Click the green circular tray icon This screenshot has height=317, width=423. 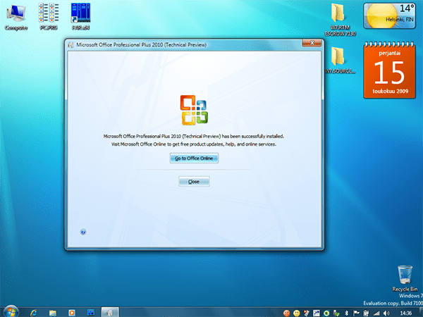(x=326, y=313)
